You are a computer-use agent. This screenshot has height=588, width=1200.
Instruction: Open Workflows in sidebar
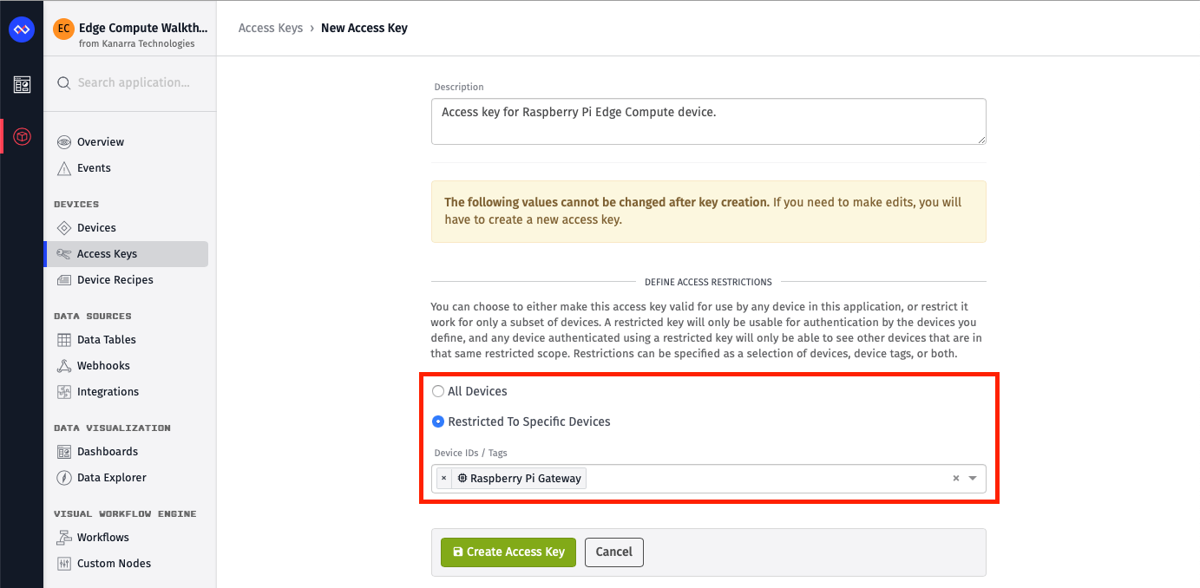103,538
